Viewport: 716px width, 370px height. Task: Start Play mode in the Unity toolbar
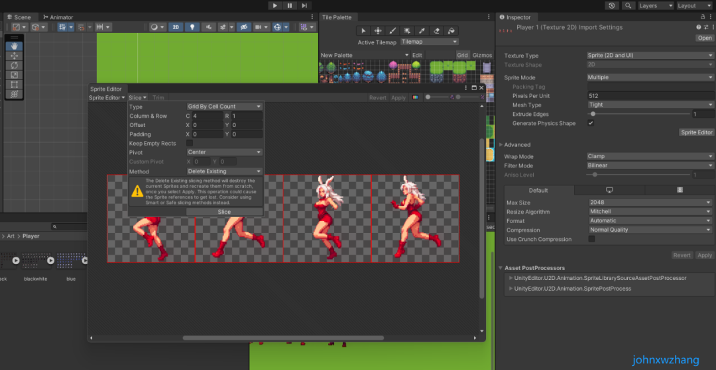tap(275, 5)
